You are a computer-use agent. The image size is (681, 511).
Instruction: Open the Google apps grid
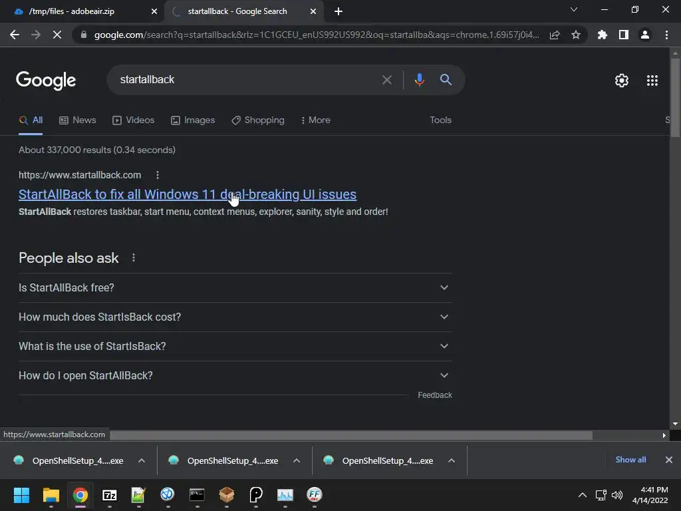pyautogui.click(x=652, y=81)
